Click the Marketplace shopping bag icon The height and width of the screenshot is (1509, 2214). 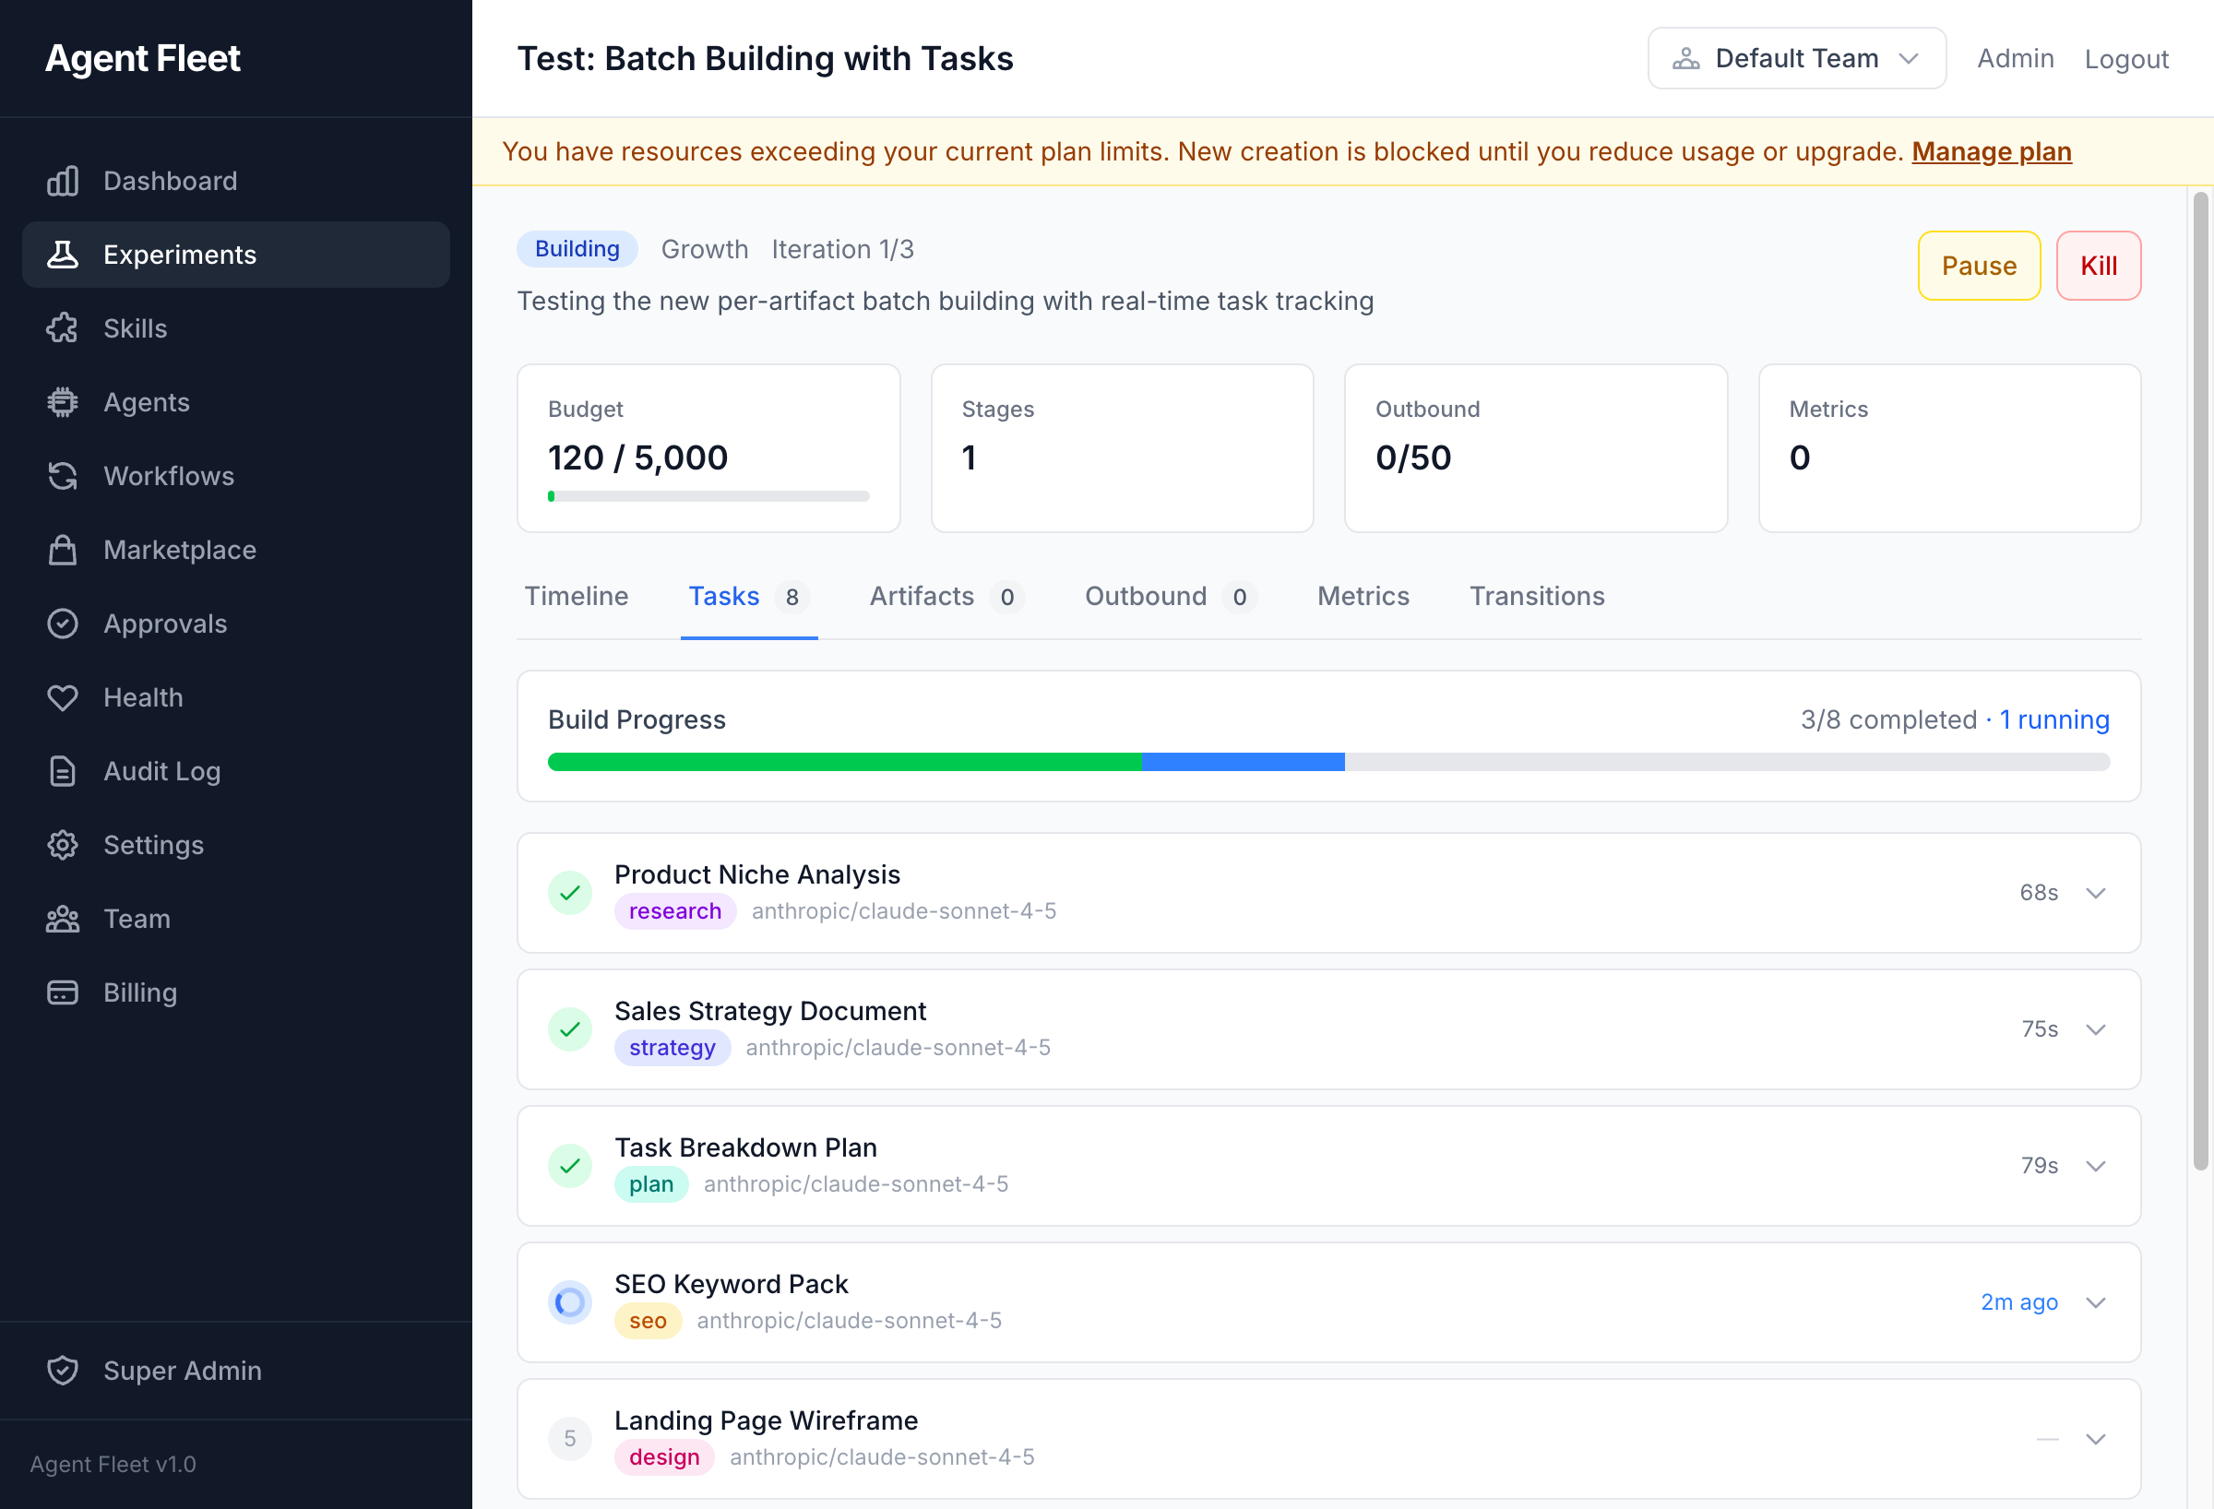point(63,550)
